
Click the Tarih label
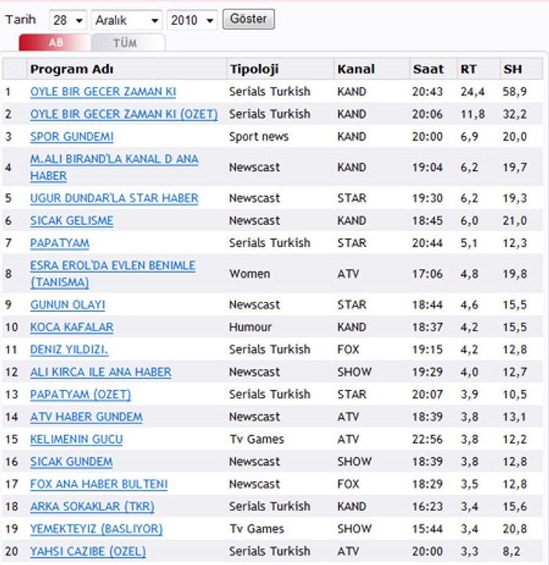coord(20,19)
